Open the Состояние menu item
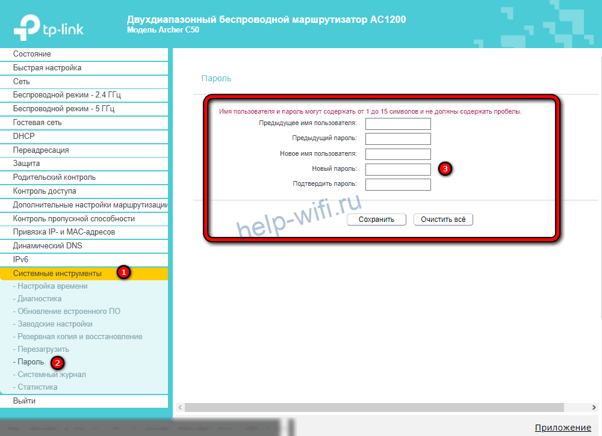The width and height of the screenshot is (602, 436). pyautogui.click(x=84, y=54)
